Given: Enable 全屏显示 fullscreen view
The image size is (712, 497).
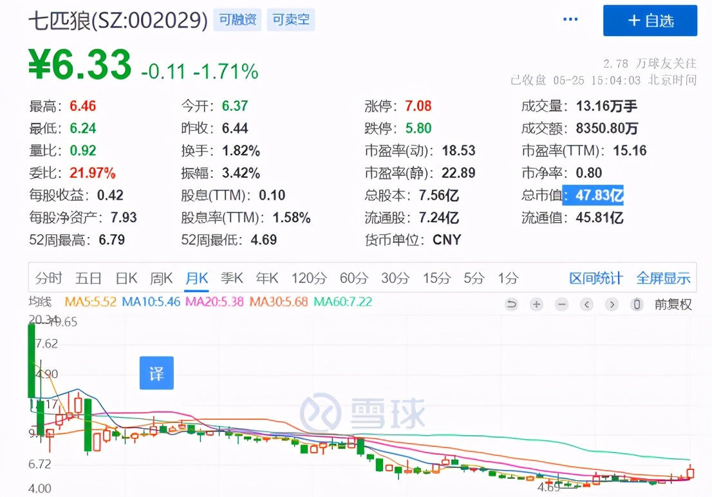Looking at the screenshot, I should pyautogui.click(x=664, y=277).
